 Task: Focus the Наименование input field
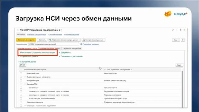point(53,44)
